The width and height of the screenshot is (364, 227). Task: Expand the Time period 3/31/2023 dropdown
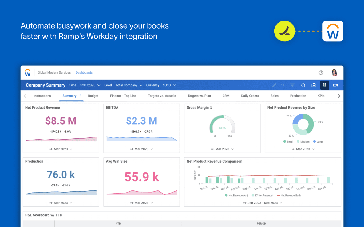click(x=90, y=85)
